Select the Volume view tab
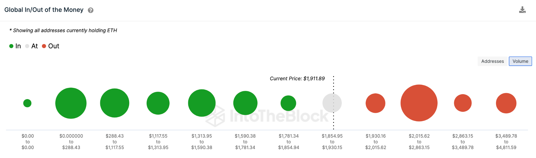Image resolution: width=536 pixels, height=158 pixels. pyautogui.click(x=520, y=61)
